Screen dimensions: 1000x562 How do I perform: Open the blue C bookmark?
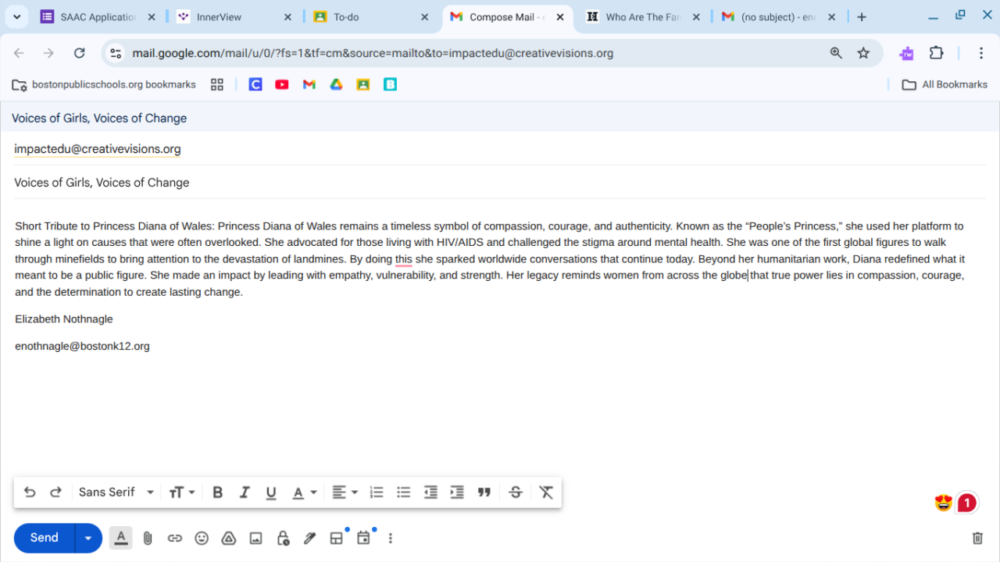click(x=255, y=84)
